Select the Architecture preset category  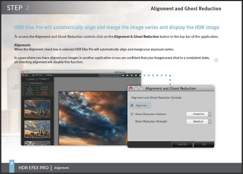44,89
